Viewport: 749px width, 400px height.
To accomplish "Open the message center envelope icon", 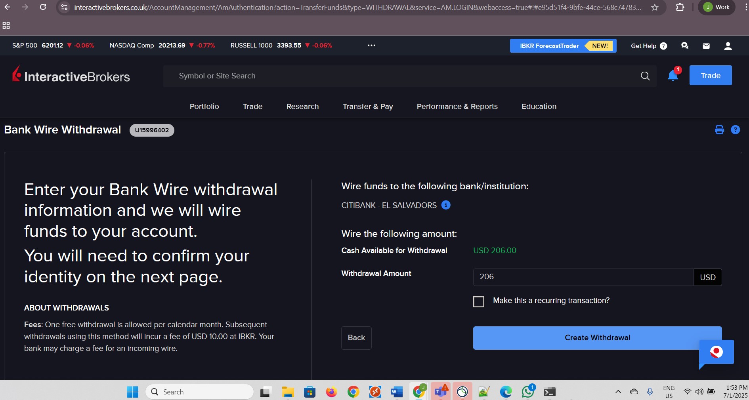I will [706, 46].
